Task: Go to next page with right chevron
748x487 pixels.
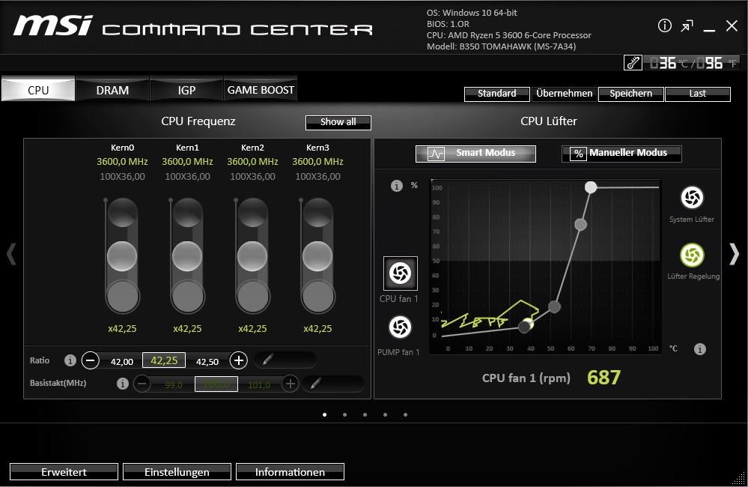Action: tap(735, 254)
